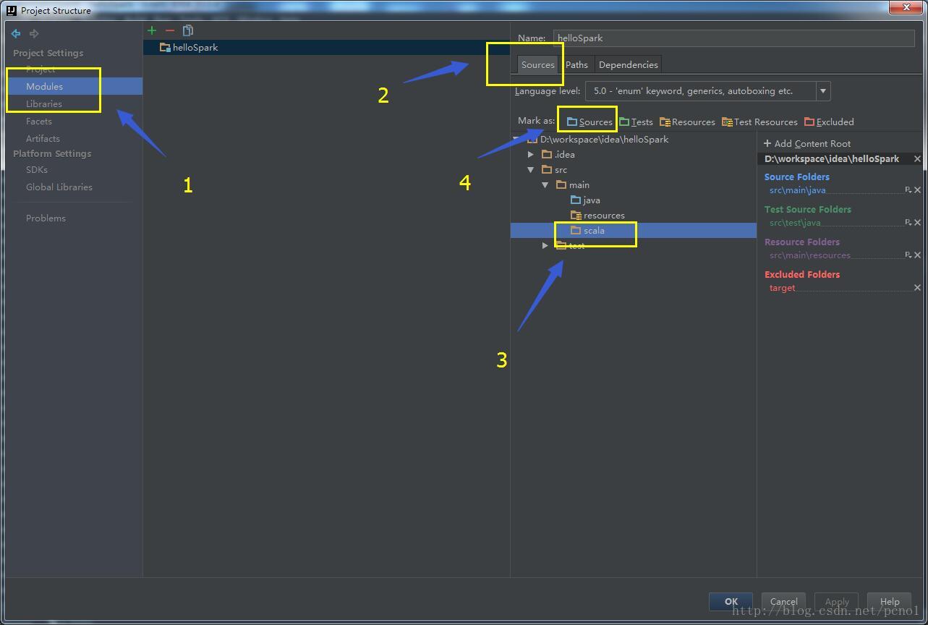Image resolution: width=928 pixels, height=625 pixels.
Task: Open Global Libraries platform settings
Action: (59, 187)
